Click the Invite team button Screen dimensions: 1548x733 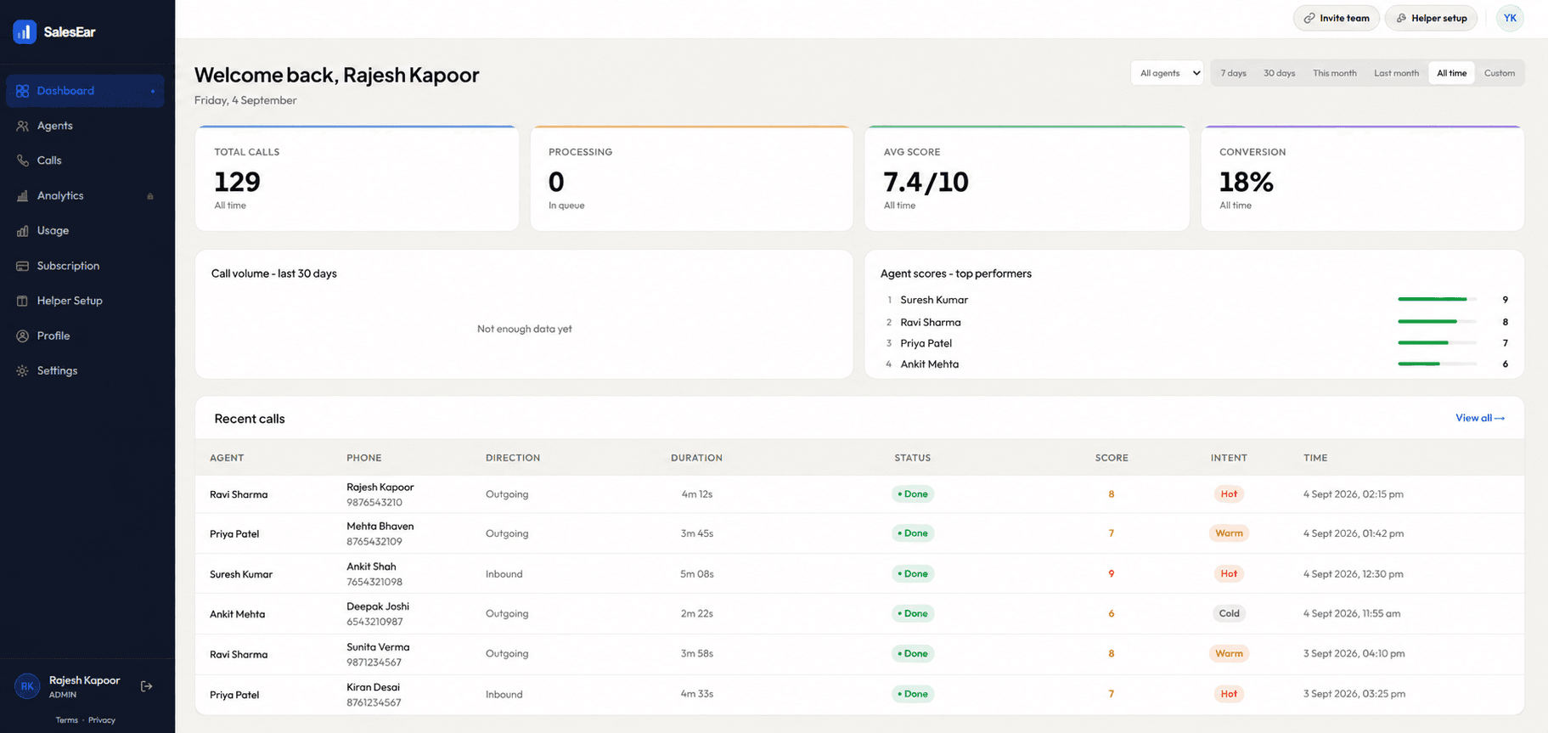coord(1336,18)
